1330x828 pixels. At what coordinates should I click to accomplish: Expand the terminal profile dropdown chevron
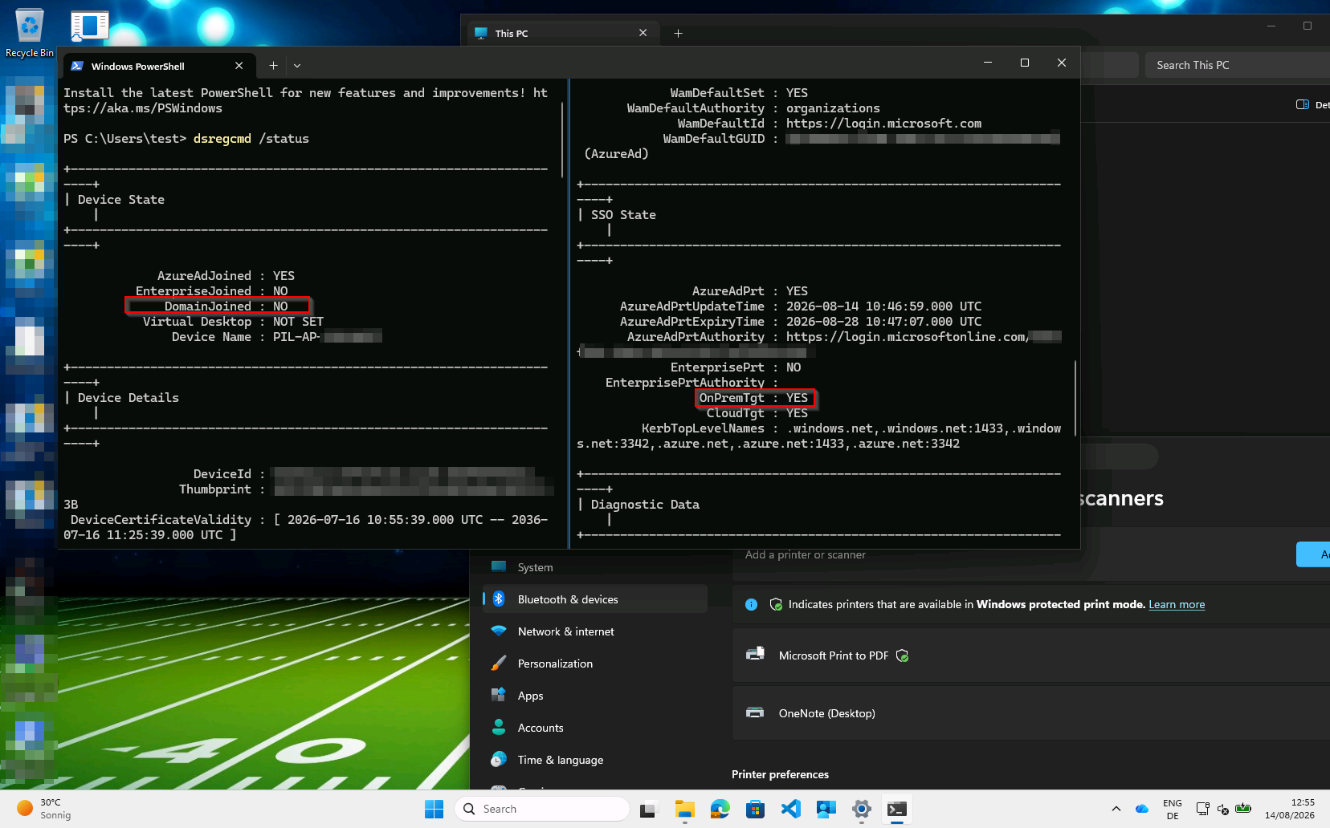[297, 66]
